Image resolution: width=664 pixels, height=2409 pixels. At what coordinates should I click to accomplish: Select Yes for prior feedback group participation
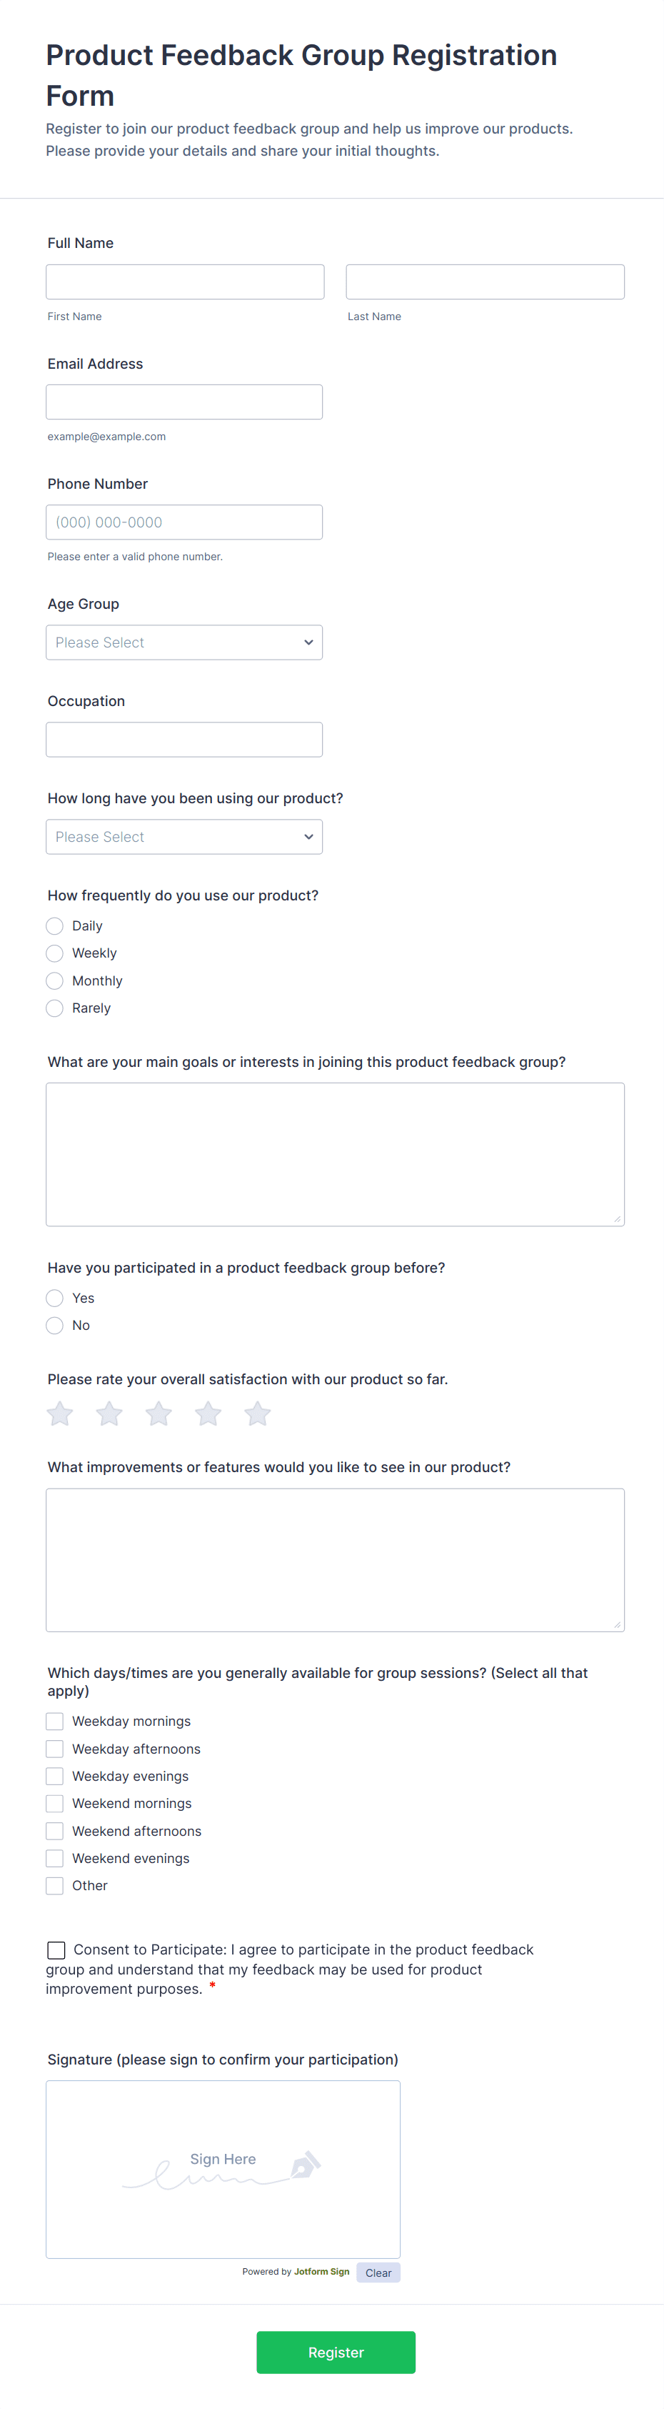point(54,1298)
